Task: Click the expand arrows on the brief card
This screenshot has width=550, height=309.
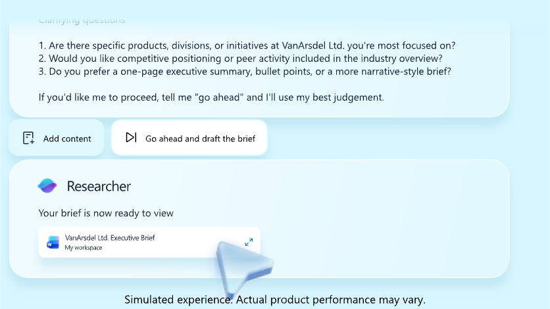Action: click(x=249, y=242)
